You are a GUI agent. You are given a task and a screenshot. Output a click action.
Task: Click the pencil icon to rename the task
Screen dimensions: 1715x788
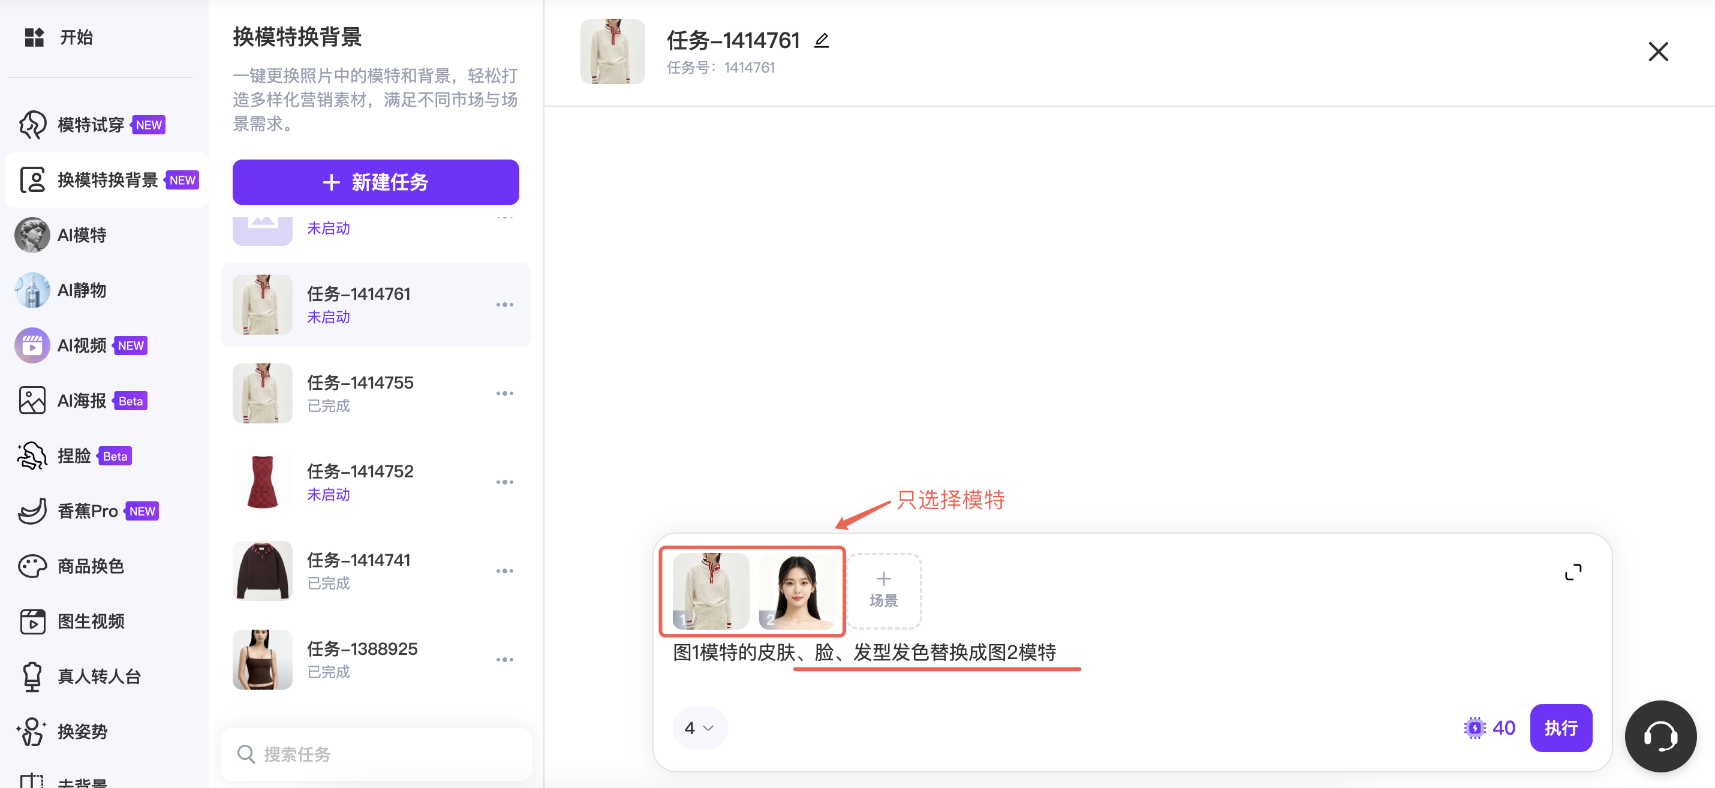(822, 41)
